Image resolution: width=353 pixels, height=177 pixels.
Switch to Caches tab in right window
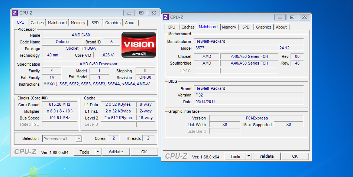pos(188,27)
